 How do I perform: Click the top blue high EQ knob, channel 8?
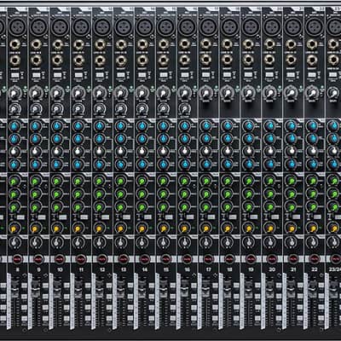pos(14,126)
